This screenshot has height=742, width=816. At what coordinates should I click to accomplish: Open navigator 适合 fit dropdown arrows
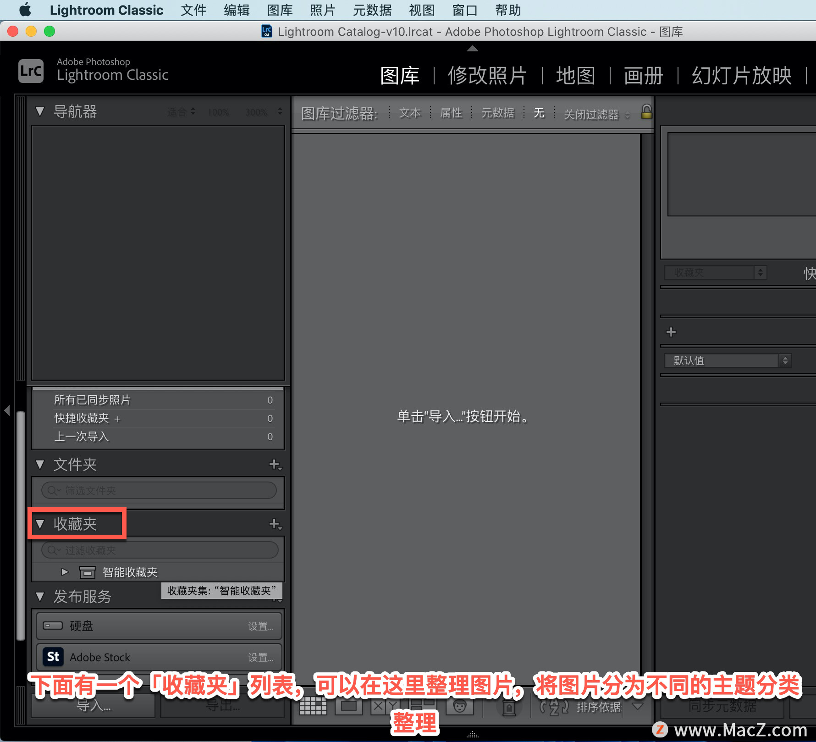193,111
